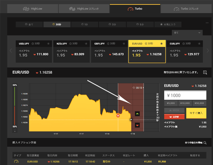
Task: Show お気に入り favorites filter
Action: tap(168, 24)
